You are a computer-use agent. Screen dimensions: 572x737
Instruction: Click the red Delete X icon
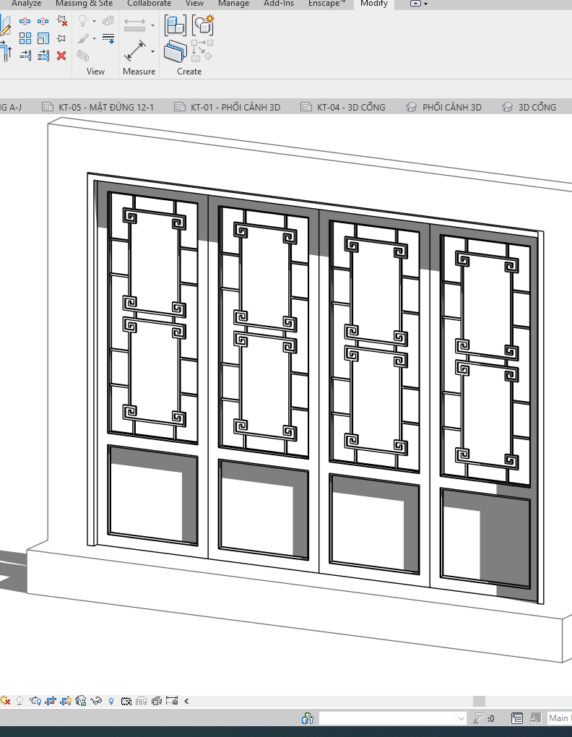pyautogui.click(x=61, y=56)
